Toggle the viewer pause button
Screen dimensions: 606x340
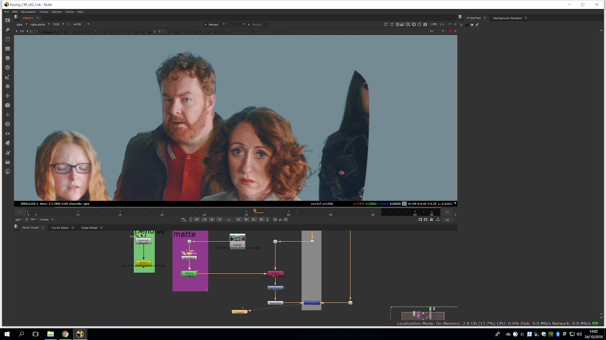pos(425,25)
